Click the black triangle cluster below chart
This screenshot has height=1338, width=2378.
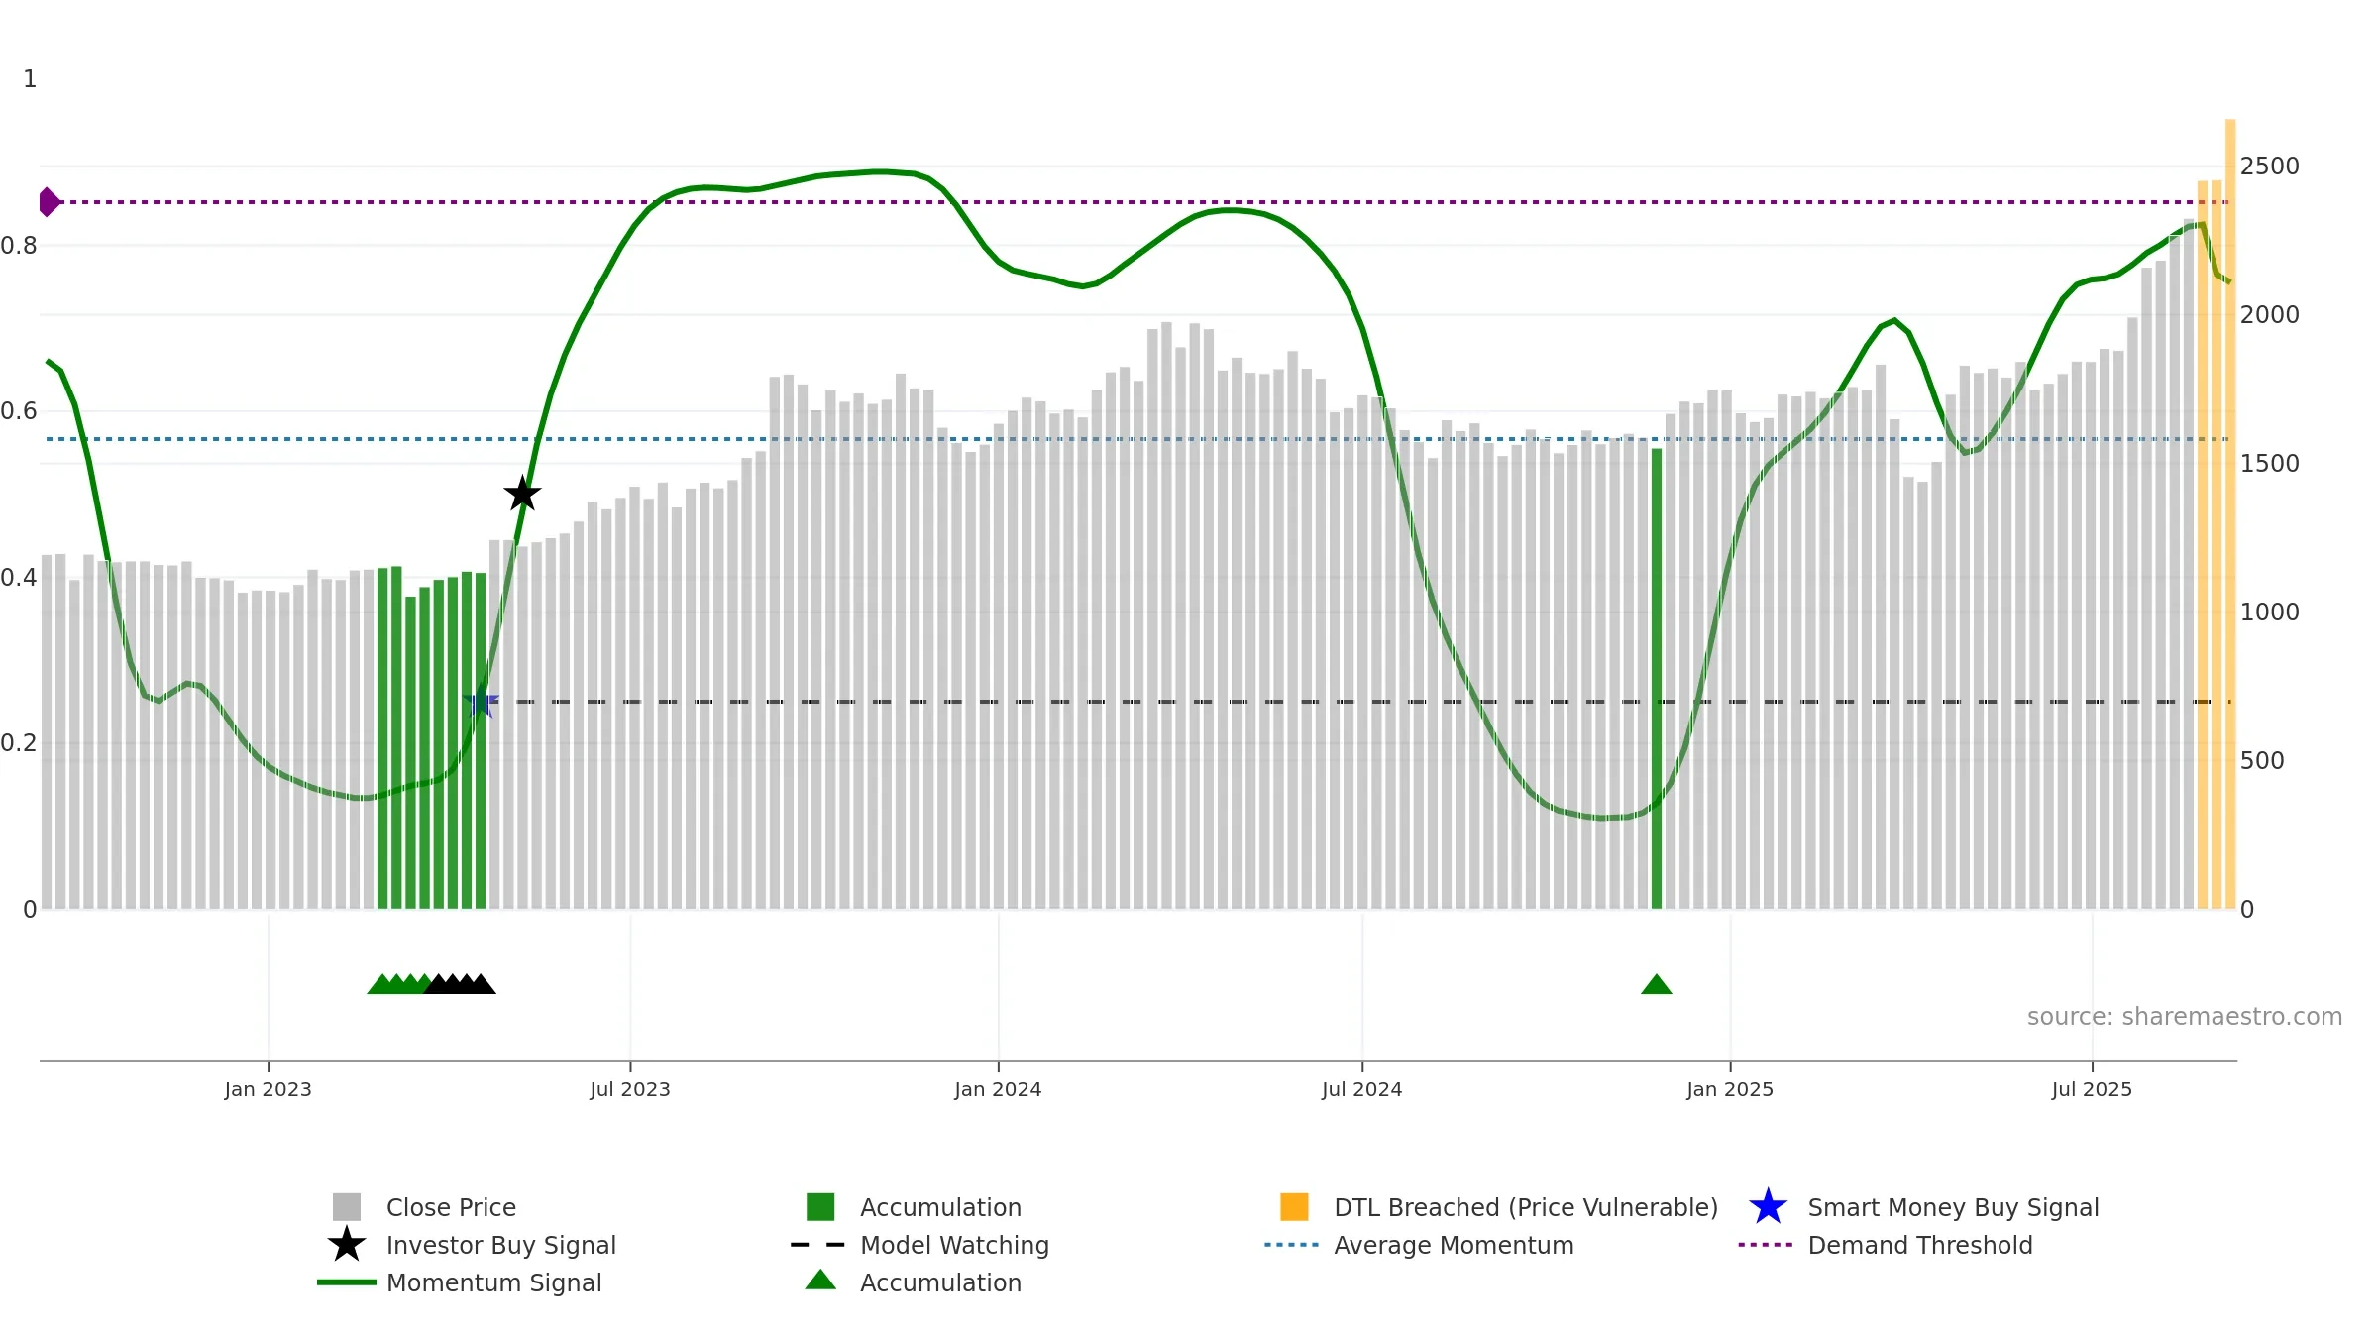[x=460, y=984]
